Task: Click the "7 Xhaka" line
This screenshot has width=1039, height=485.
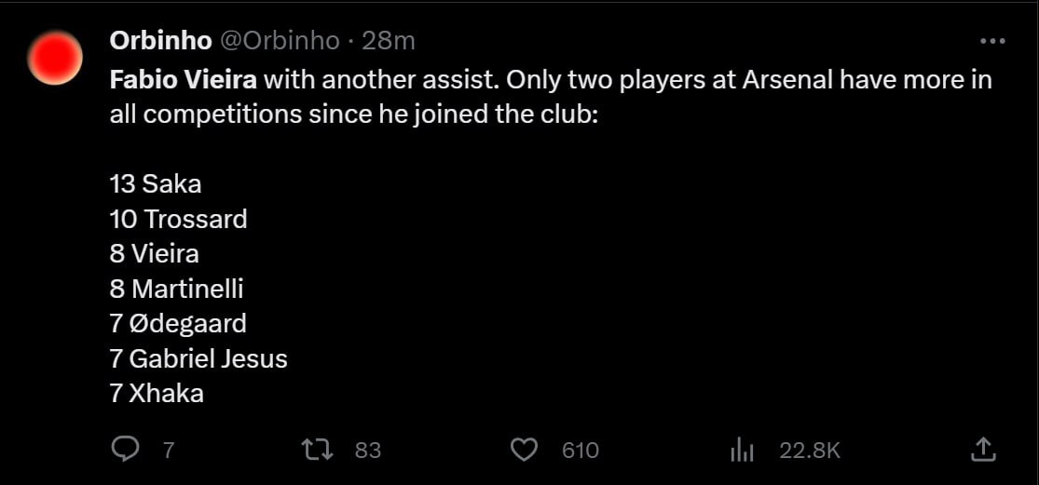Action: pyautogui.click(x=157, y=393)
